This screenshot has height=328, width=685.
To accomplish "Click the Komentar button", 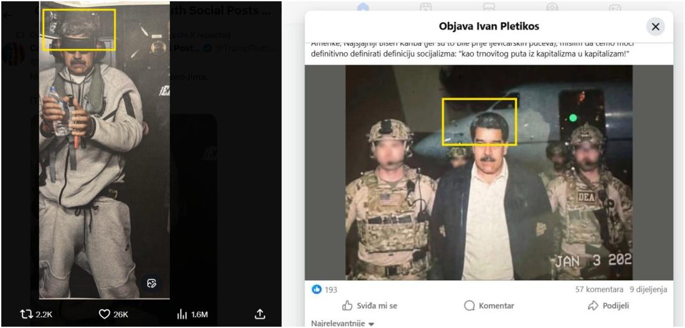I will coord(489,306).
